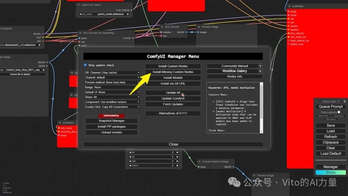
Task: Click Nodes Info button
Action: click(235, 76)
